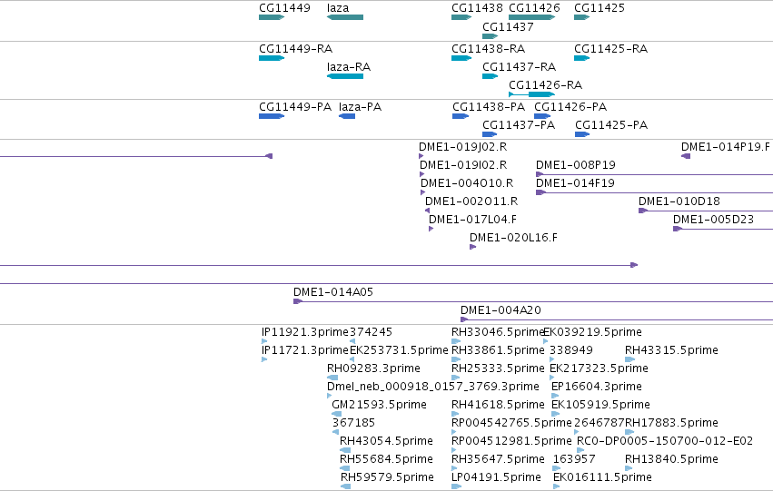Click the CG11425 gene arrow
Screen dimensions: 773x491
pos(581,17)
